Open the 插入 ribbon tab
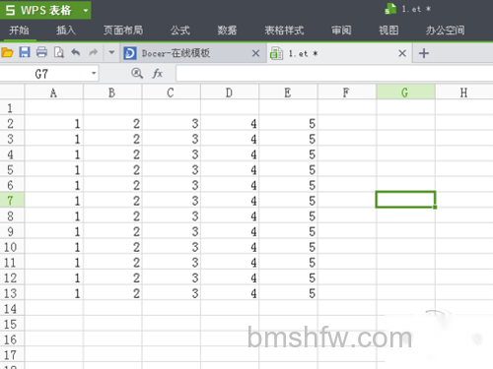 pos(66,31)
